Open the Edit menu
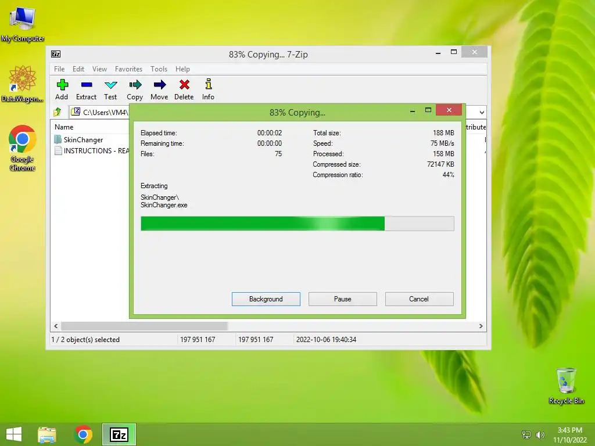The width and height of the screenshot is (595, 446). click(78, 69)
